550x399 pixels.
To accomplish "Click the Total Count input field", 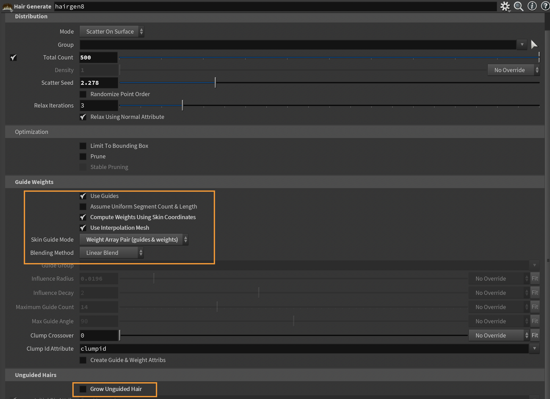I will click(x=98, y=57).
